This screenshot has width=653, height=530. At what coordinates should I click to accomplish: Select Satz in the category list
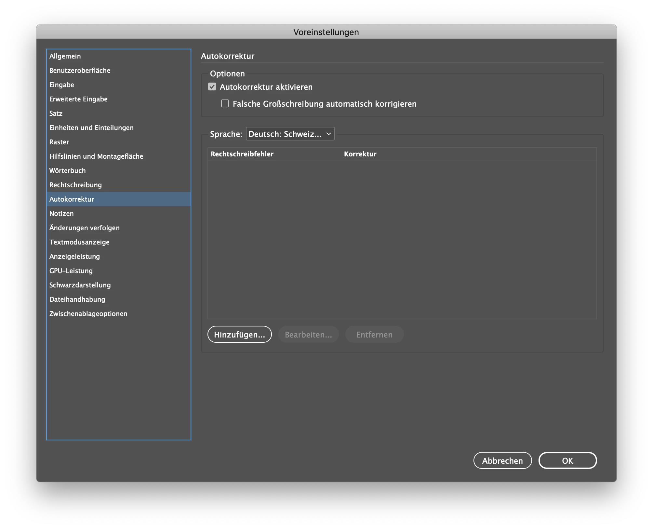[x=56, y=113]
